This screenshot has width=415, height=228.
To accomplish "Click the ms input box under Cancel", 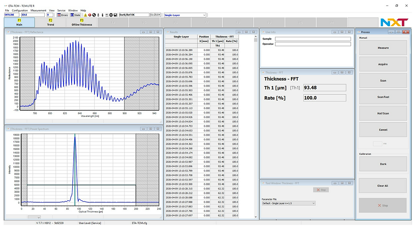I will tap(377, 144).
